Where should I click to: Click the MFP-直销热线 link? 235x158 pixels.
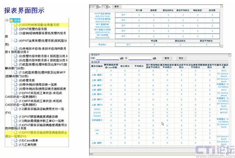[102, 26]
